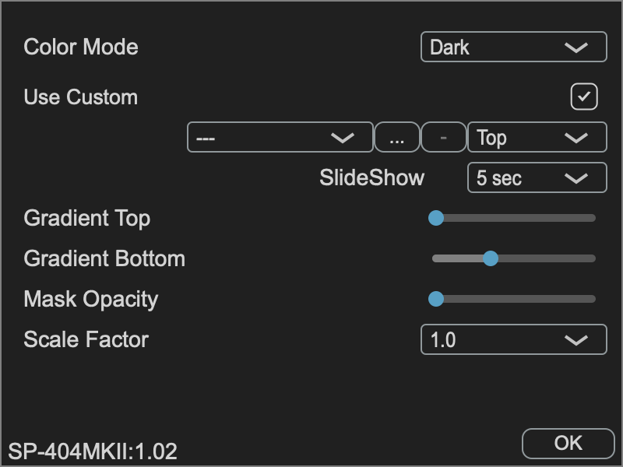Click the Gradient Top slider handle

pyautogui.click(x=436, y=219)
